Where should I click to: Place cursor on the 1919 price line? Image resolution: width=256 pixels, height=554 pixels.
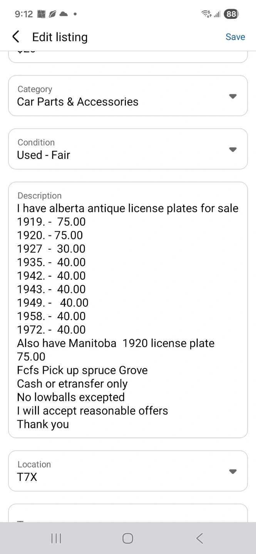tap(51, 222)
